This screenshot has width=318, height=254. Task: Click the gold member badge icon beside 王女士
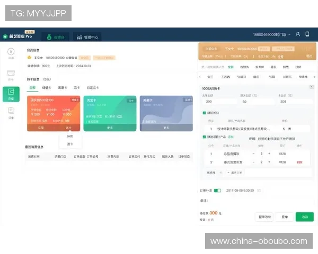click(x=29, y=58)
